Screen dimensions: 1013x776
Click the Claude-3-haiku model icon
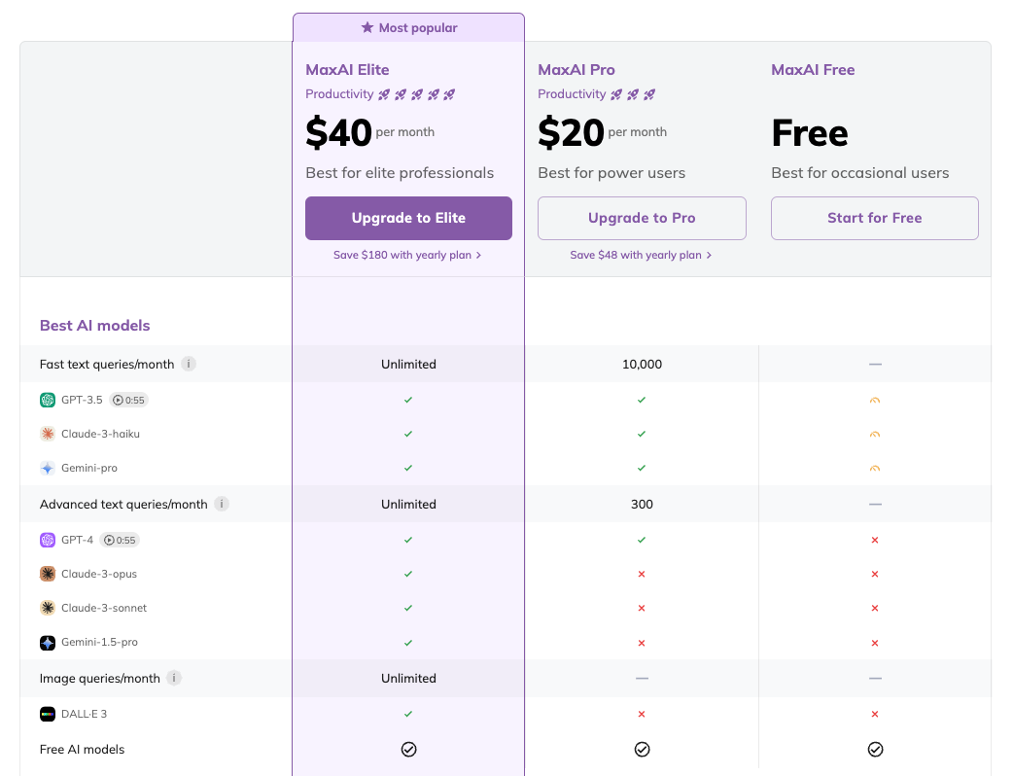pos(48,434)
